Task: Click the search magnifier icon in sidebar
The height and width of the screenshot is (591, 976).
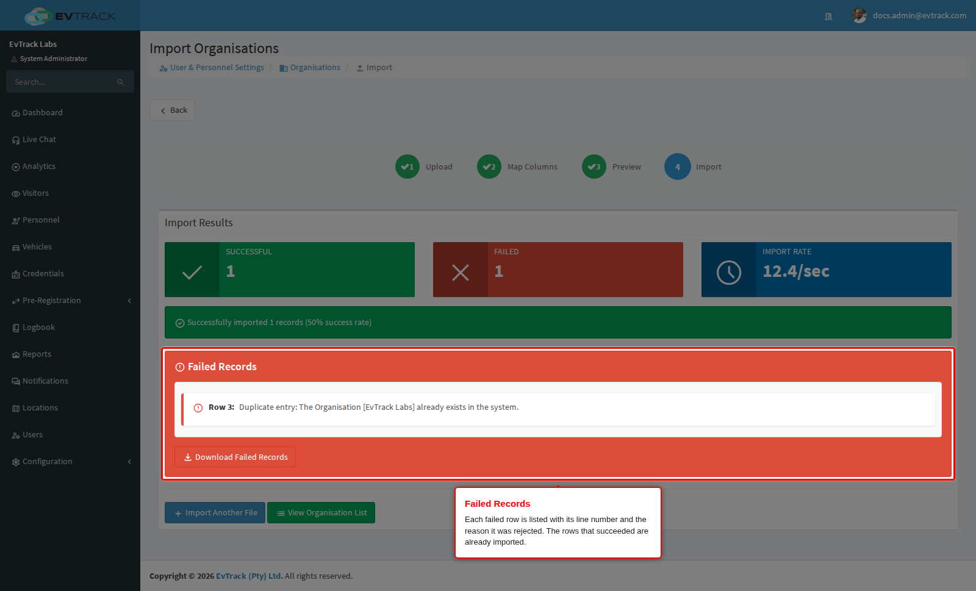Action: 121,82
